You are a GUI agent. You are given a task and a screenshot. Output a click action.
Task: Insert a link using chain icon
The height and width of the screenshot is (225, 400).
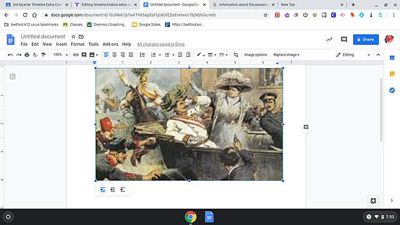pos(76,55)
